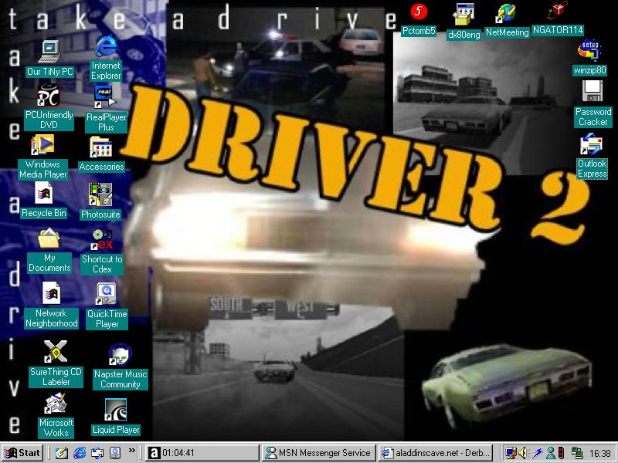This screenshot has width=618, height=463.
Task: Switch to the aladdinscave.net browser taskbar button
Action: coord(436,453)
